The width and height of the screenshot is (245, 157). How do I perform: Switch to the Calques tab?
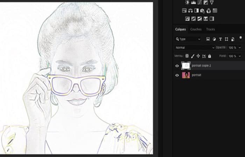coord(181,29)
